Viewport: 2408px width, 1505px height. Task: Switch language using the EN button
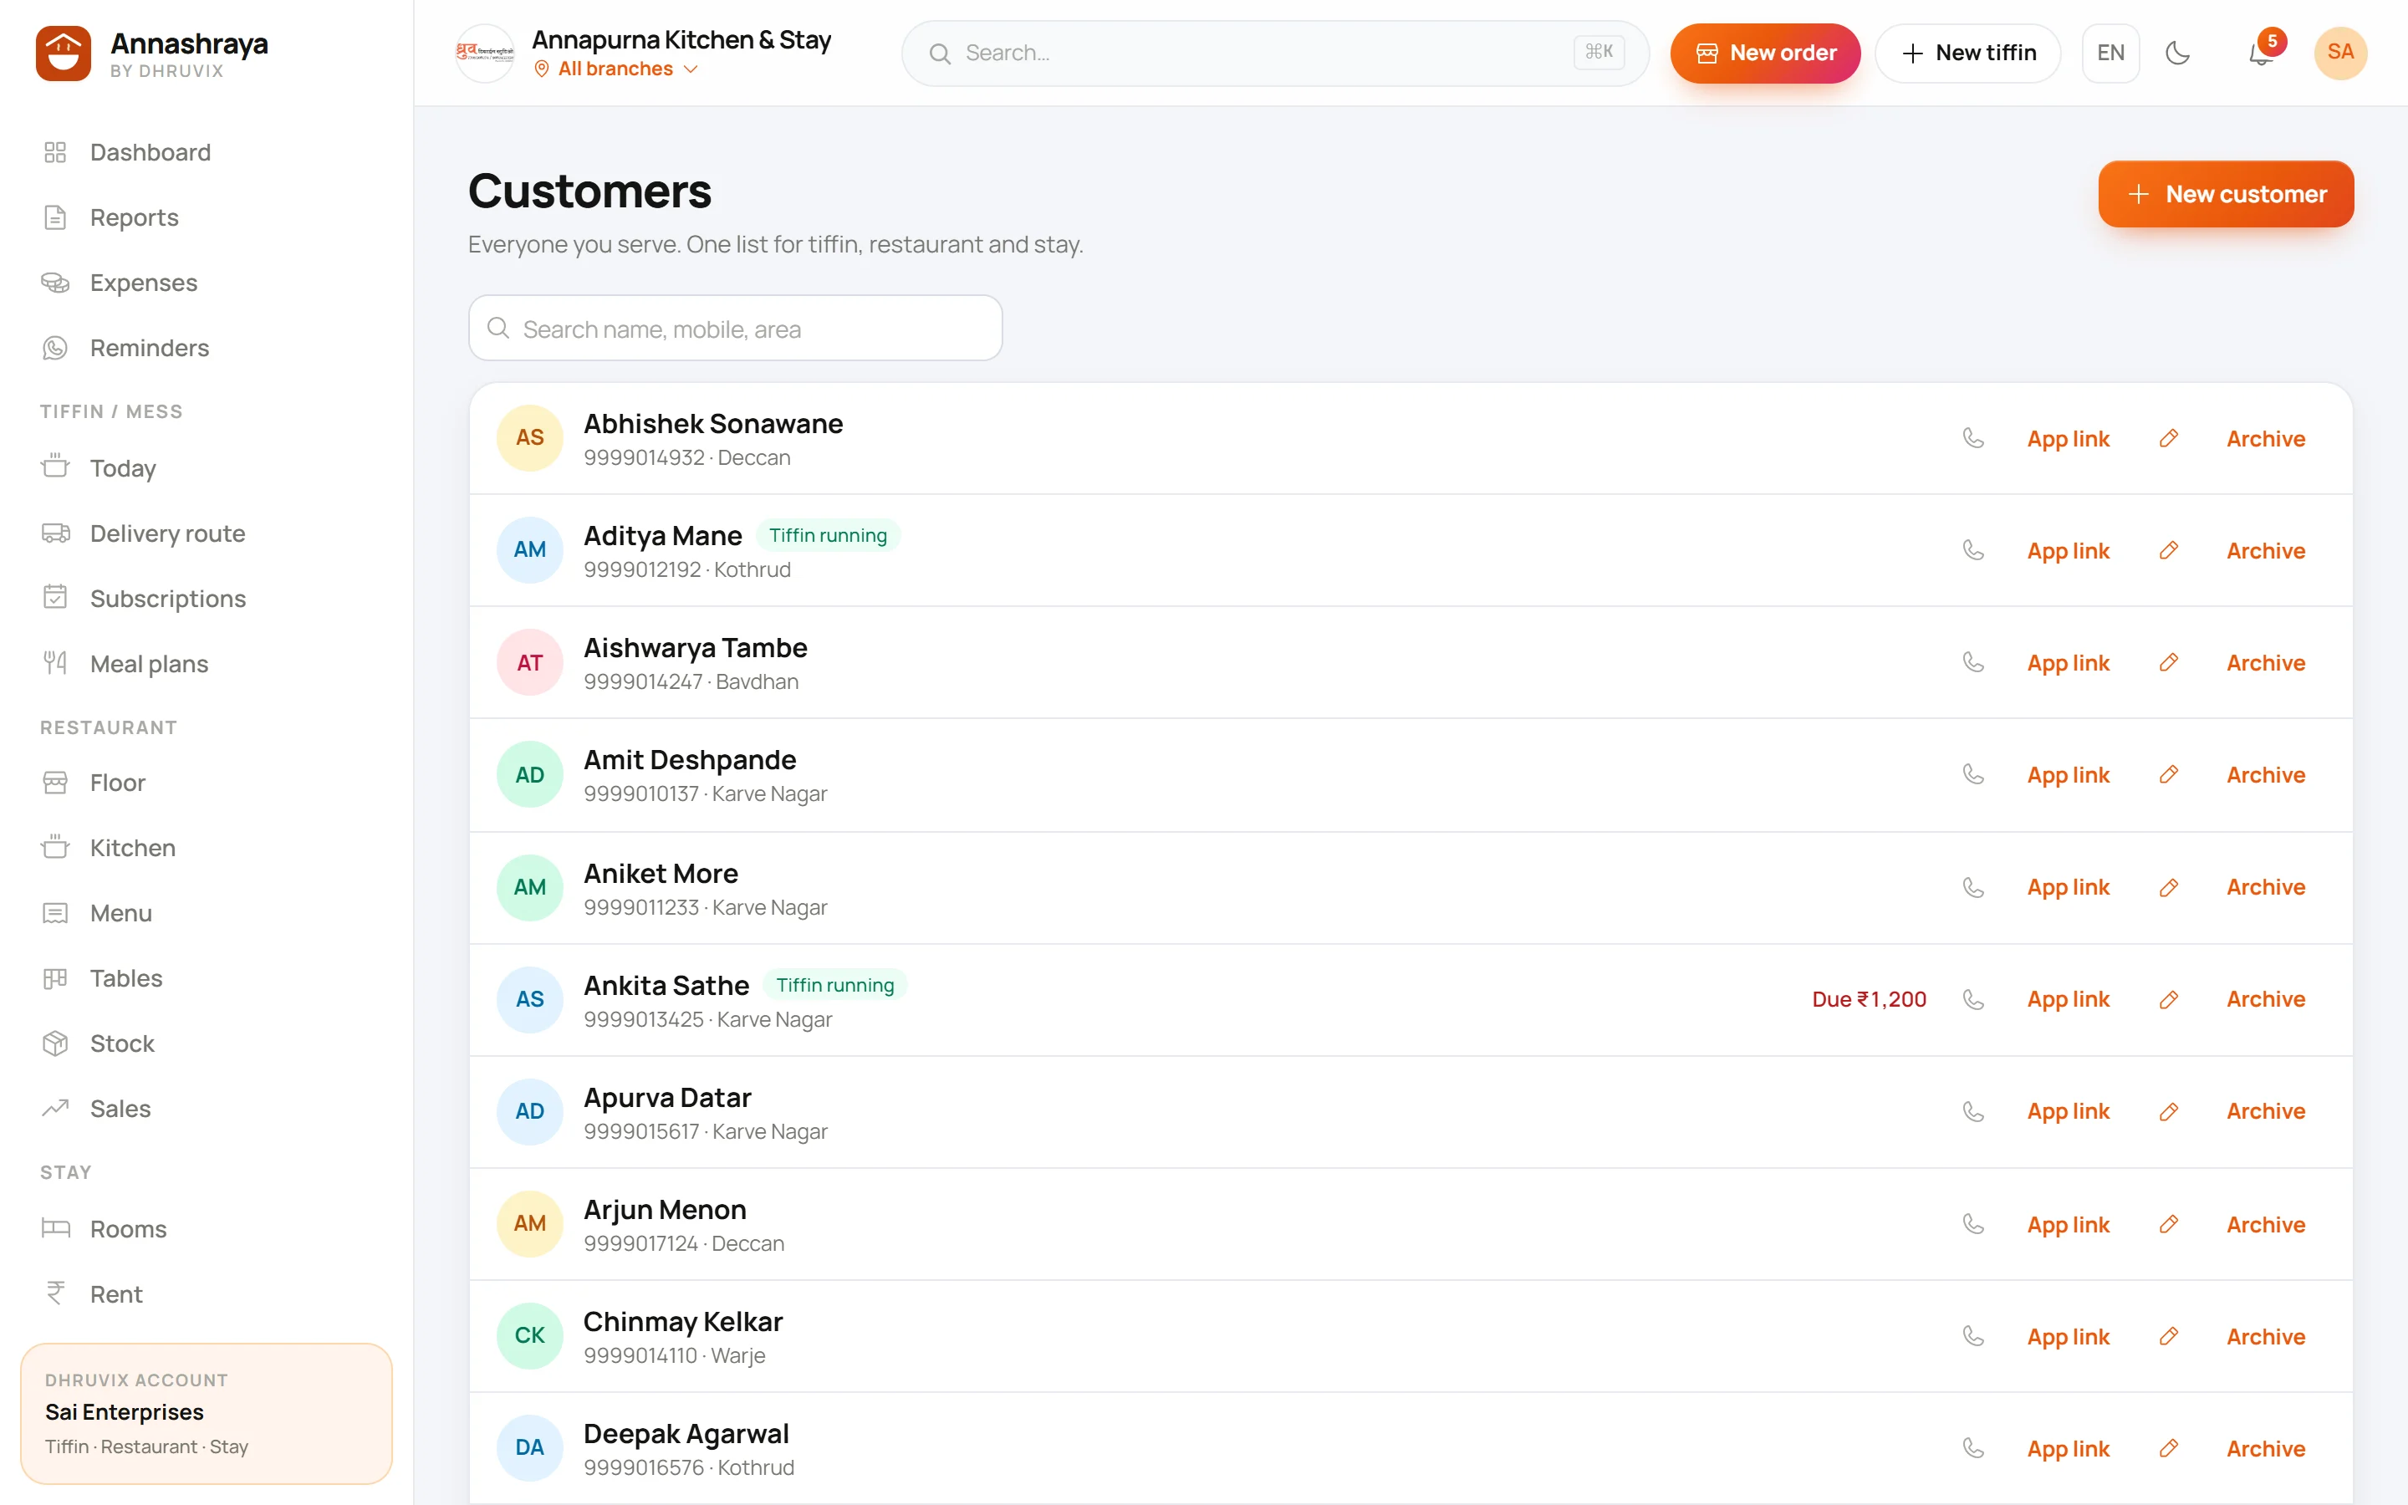tap(2110, 53)
